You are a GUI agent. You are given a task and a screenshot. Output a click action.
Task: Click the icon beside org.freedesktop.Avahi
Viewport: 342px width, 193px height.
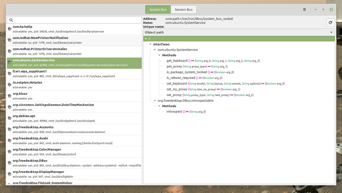tap(9, 140)
